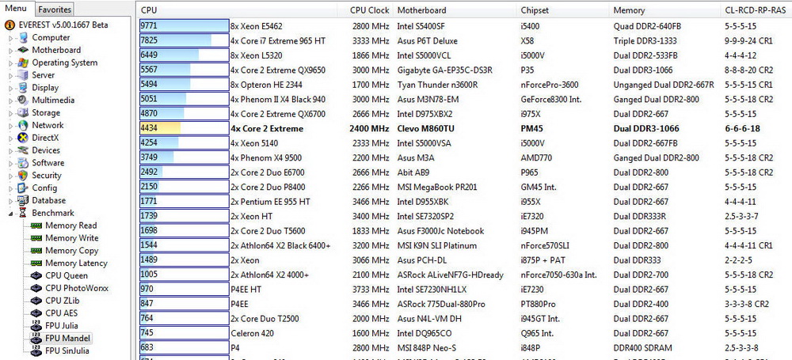The image size is (792, 360).
Task: Select the Config icon in the tree
Action: point(23,188)
